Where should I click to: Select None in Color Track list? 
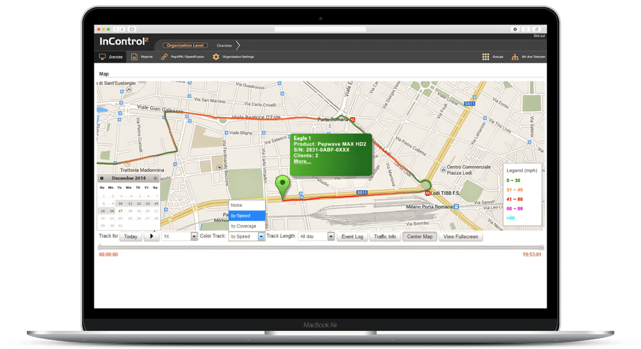pyautogui.click(x=247, y=205)
